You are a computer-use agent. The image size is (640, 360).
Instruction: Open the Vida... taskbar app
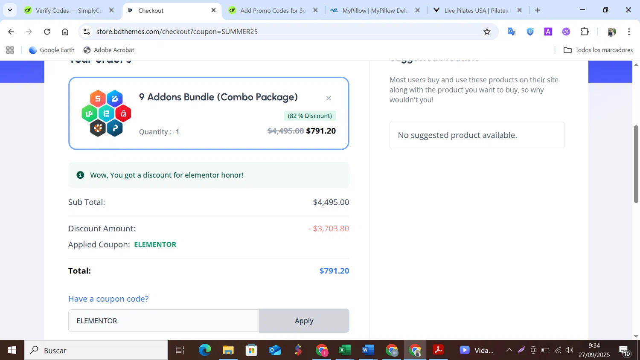[x=476, y=350]
